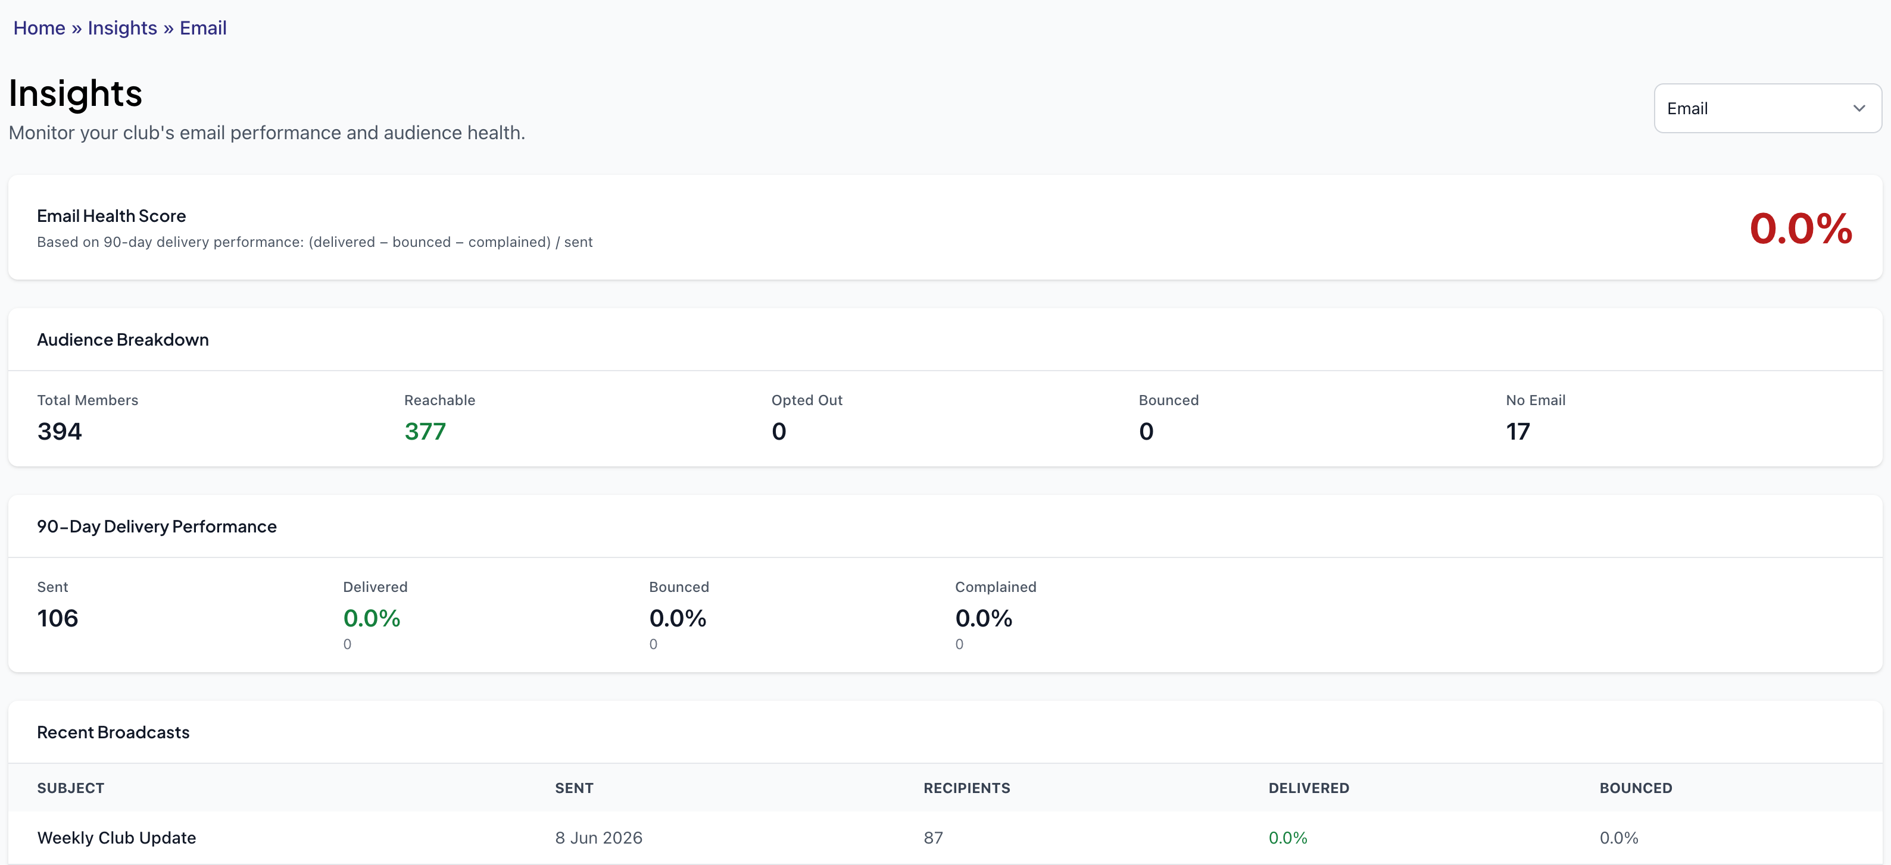1891x865 pixels.
Task: Click the Complained 0.0% percentage
Action: click(984, 619)
